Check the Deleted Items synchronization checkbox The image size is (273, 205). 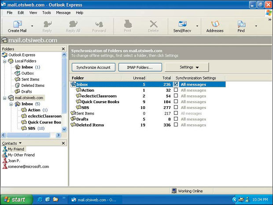pyautogui.click(x=176, y=125)
